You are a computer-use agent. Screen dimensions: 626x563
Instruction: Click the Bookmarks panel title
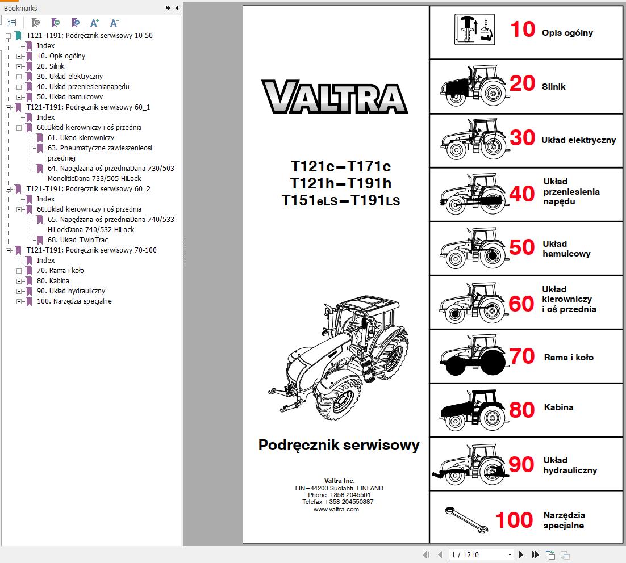coord(20,8)
